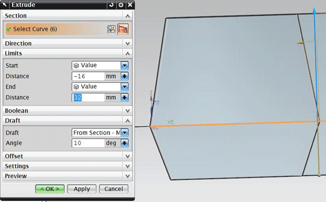Click the End Distance field showing 32
Screen dimensions: 326x202
point(88,97)
